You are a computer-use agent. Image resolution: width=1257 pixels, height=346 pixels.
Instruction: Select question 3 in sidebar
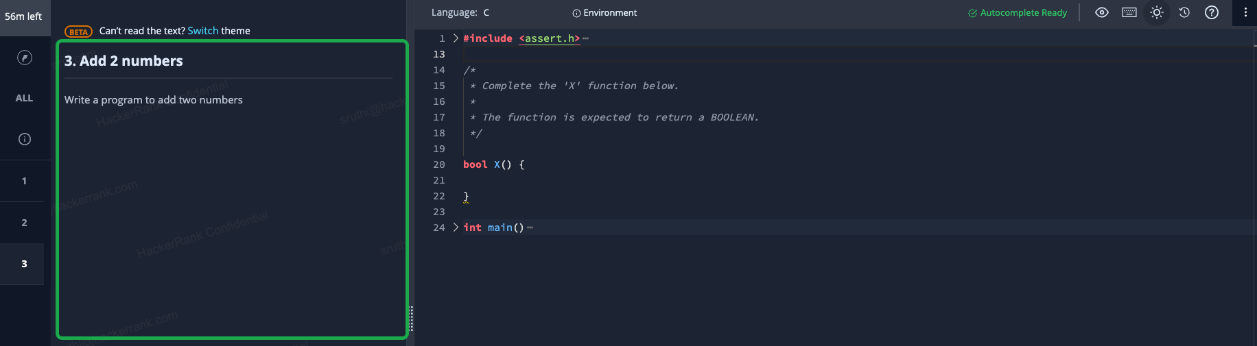(24, 264)
